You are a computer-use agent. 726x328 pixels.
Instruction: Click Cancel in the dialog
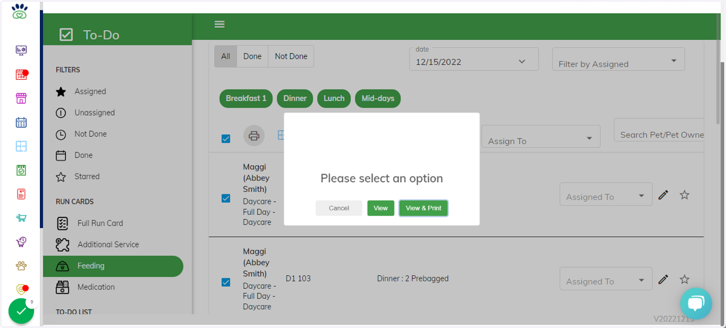click(x=339, y=208)
